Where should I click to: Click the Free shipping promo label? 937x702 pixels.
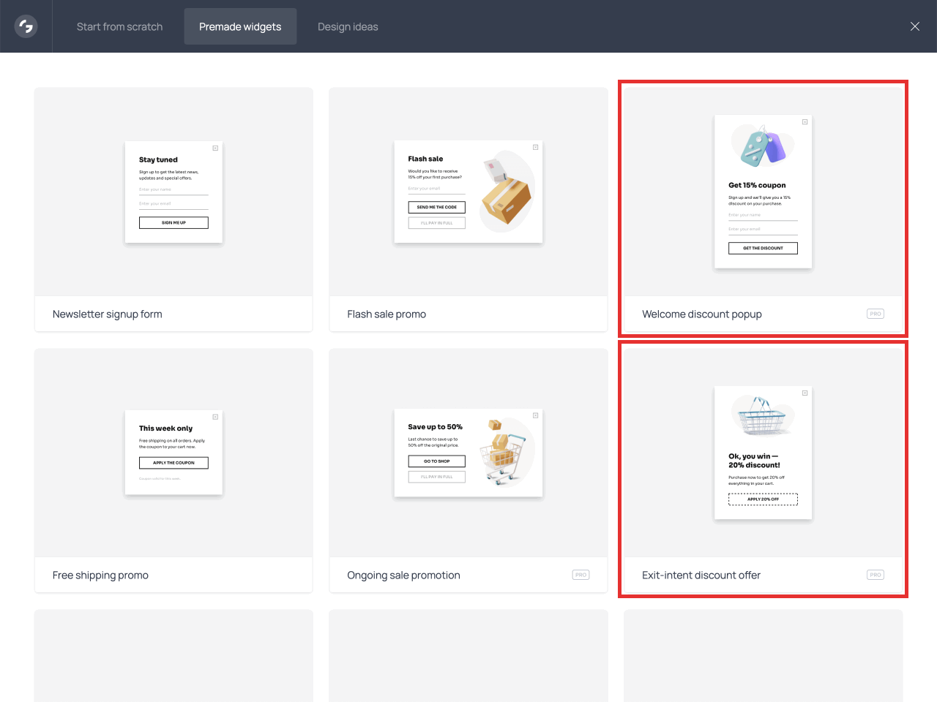coord(100,575)
